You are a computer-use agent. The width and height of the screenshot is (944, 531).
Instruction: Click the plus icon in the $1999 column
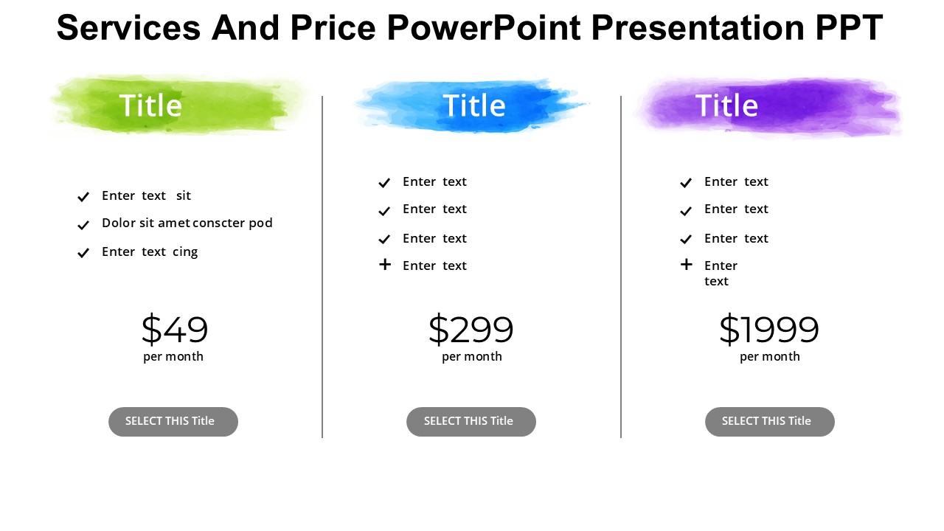(x=687, y=264)
